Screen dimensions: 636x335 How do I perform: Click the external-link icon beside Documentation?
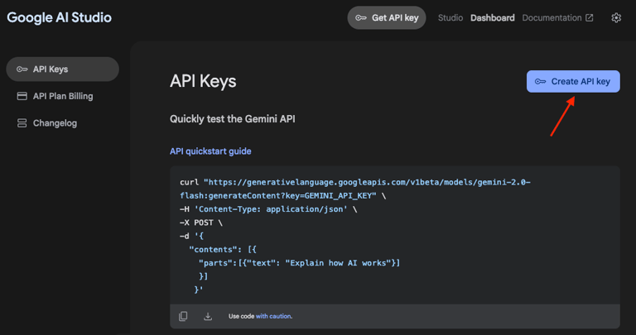click(590, 18)
